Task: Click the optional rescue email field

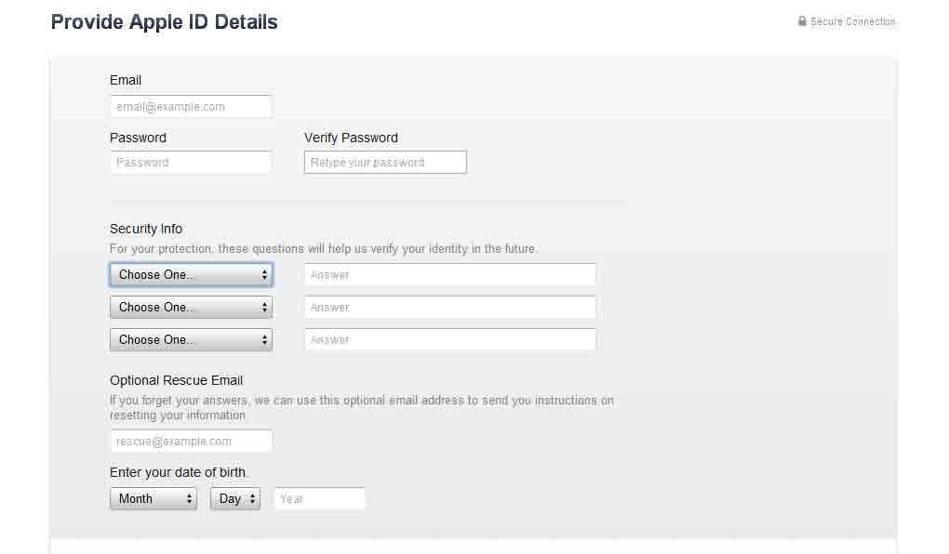Action: click(191, 442)
